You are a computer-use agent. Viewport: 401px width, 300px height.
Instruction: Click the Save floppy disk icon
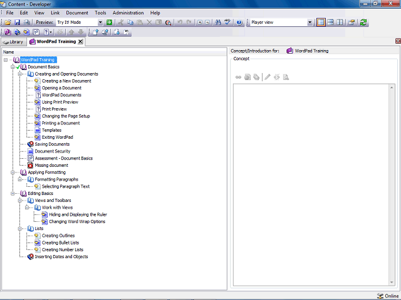pyautogui.click(x=17, y=22)
